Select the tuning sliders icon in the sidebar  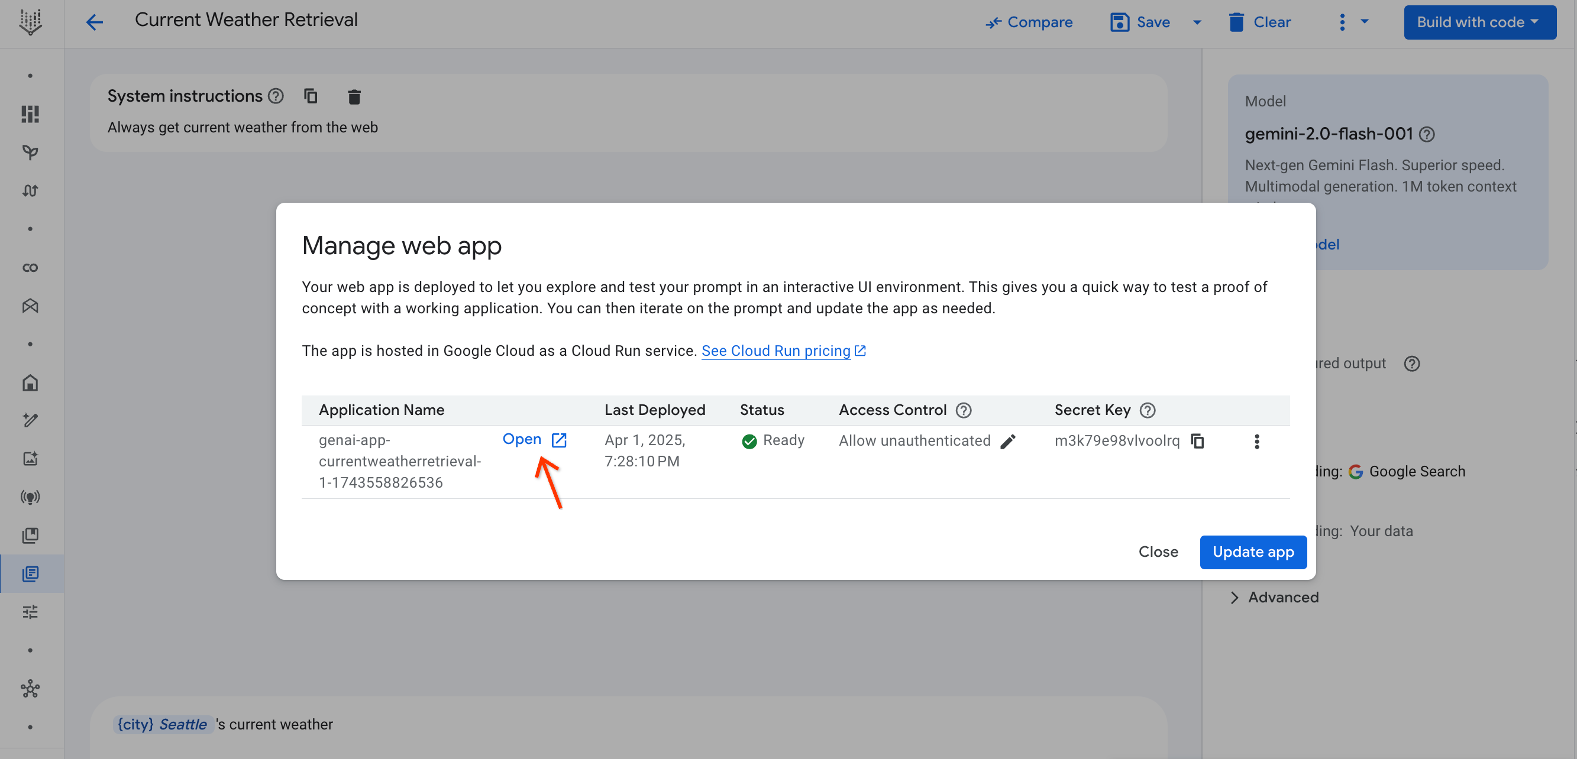[30, 612]
